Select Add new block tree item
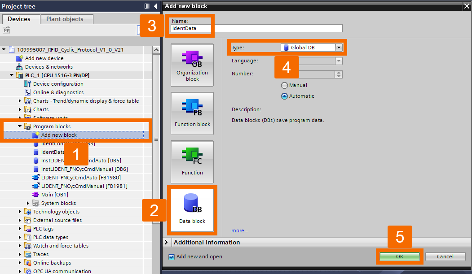Viewport: 472px width, 274px height. [x=59, y=135]
